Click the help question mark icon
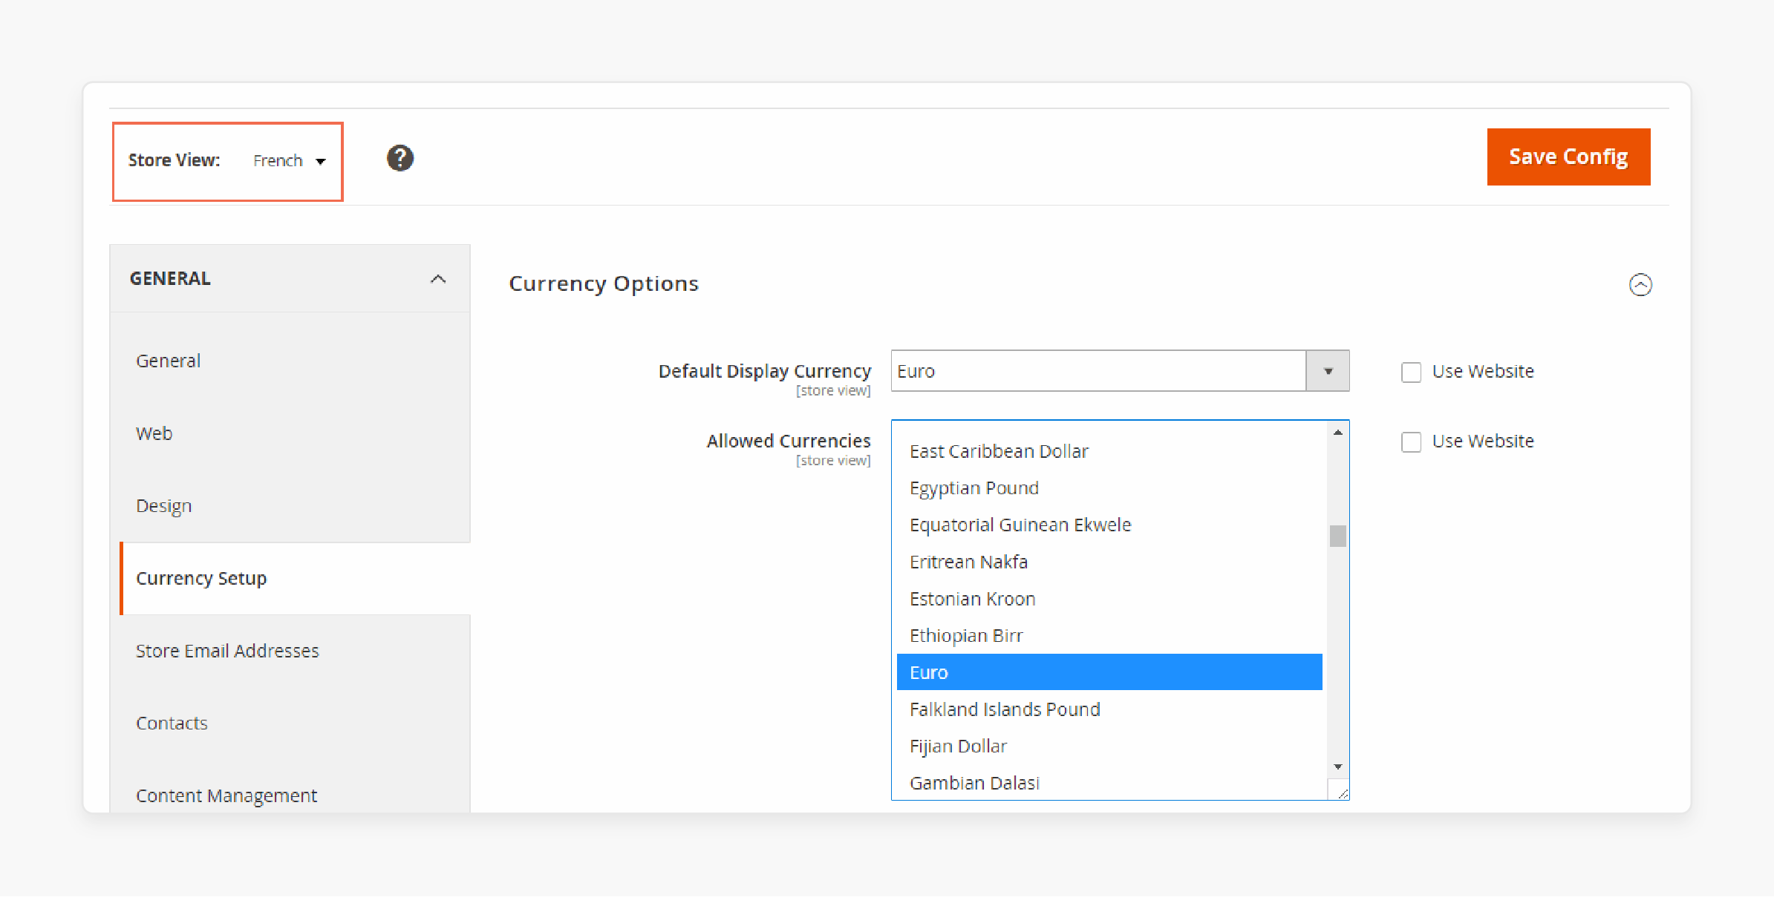The image size is (1774, 909). [400, 158]
